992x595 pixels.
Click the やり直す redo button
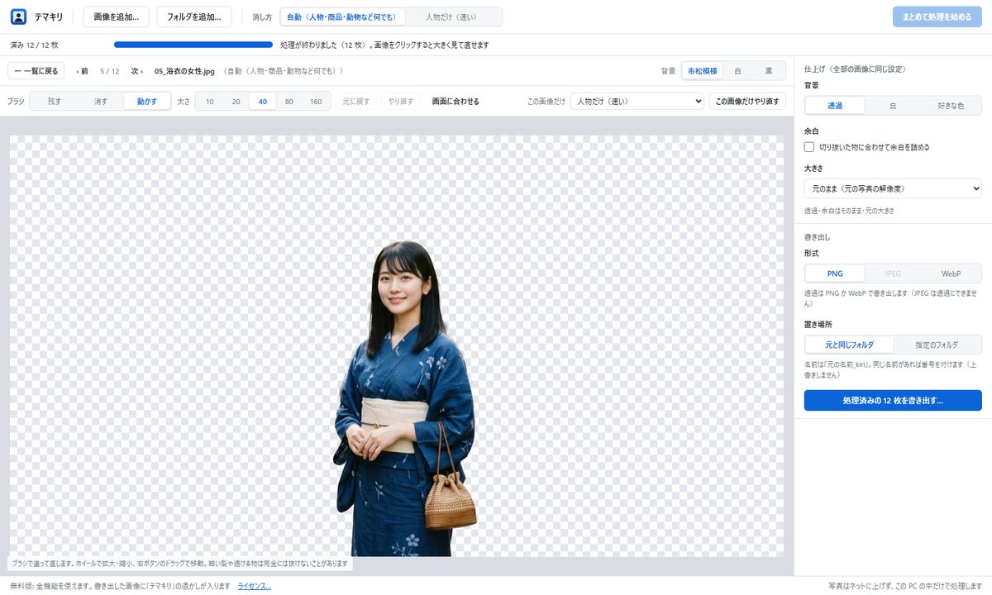401,102
